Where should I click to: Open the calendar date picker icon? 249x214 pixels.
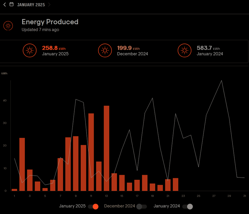point(12,4)
